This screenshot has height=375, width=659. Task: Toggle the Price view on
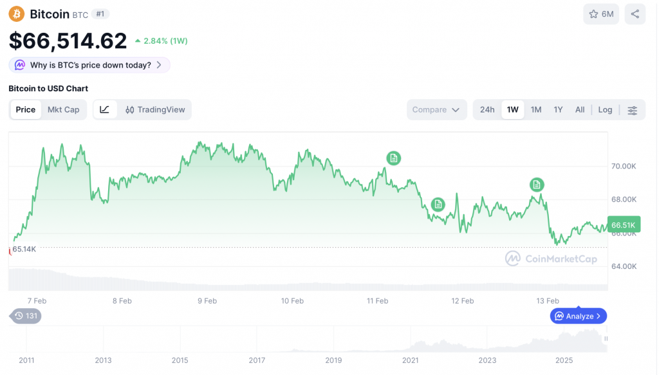[x=26, y=109]
